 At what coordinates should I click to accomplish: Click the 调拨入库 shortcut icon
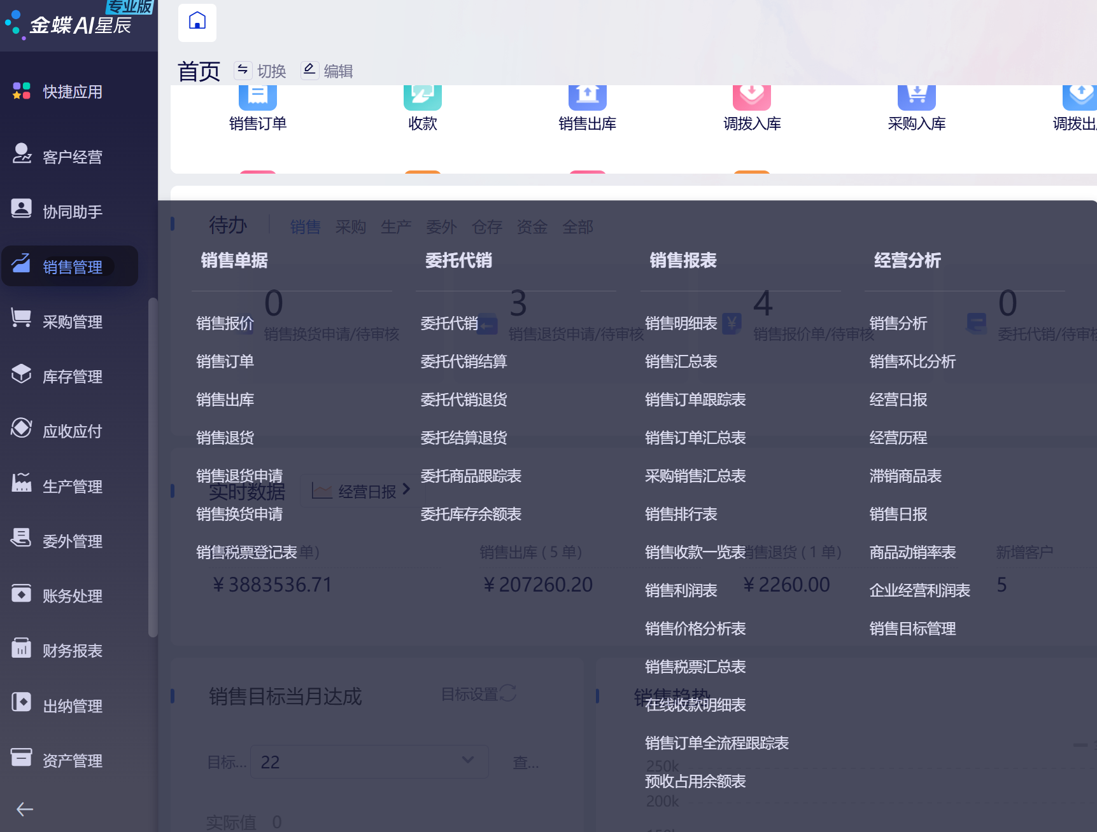[x=752, y=97]
